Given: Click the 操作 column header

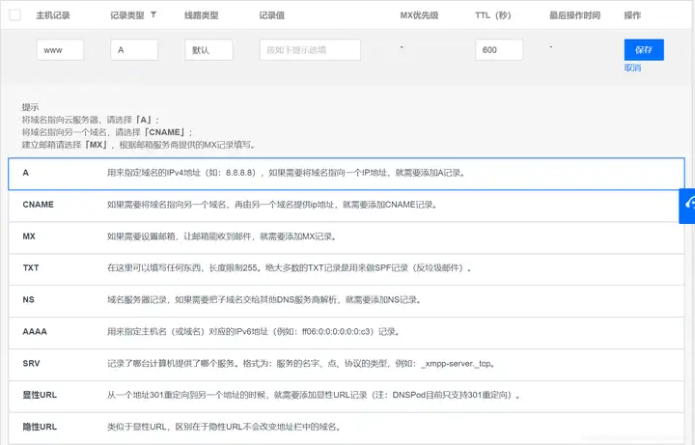Looking at the screenshot, I should coord(632,15).
